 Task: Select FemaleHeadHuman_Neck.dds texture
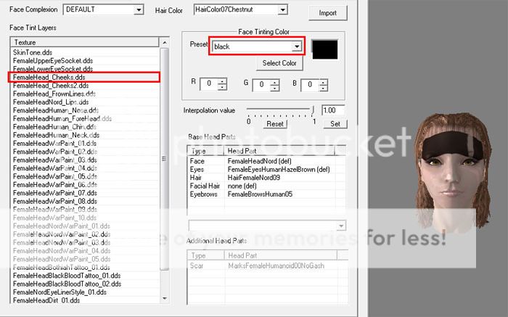coord(56,136)
